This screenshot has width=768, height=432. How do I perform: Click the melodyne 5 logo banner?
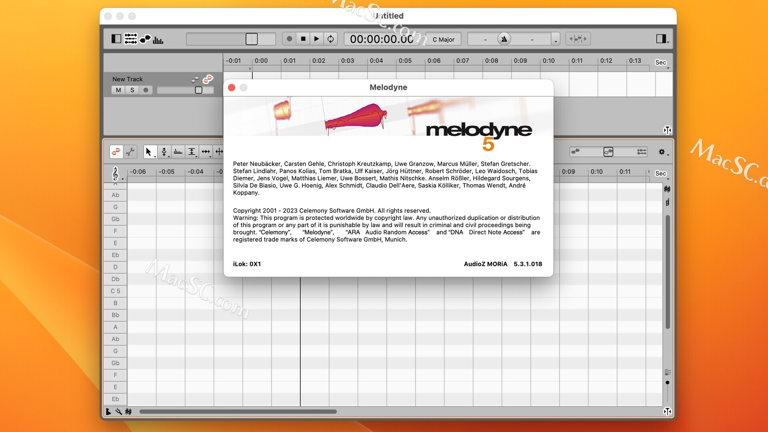(x=479, y=136)
